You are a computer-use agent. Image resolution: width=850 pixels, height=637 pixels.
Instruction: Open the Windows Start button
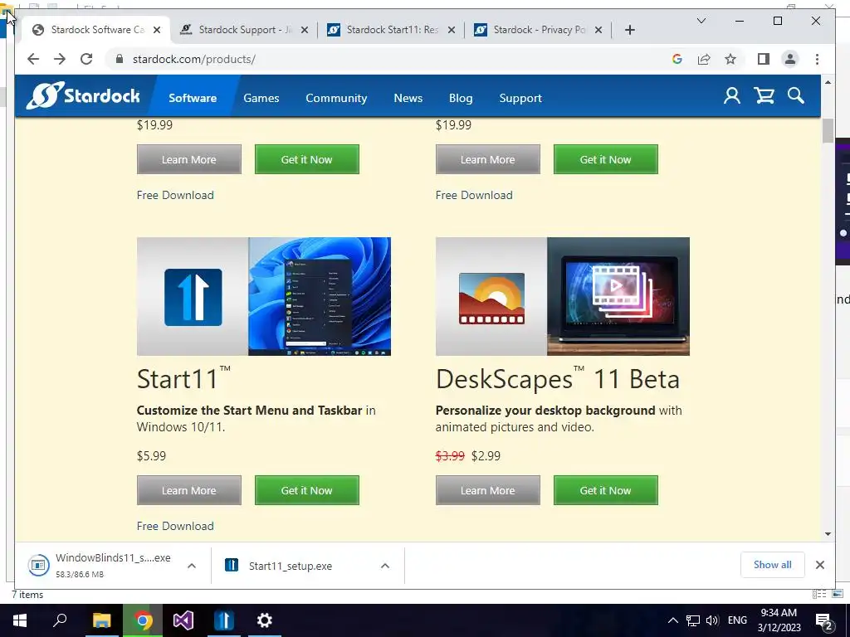coord(20,620)
